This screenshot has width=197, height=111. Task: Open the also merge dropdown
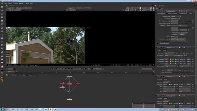(x=170, y=66)
